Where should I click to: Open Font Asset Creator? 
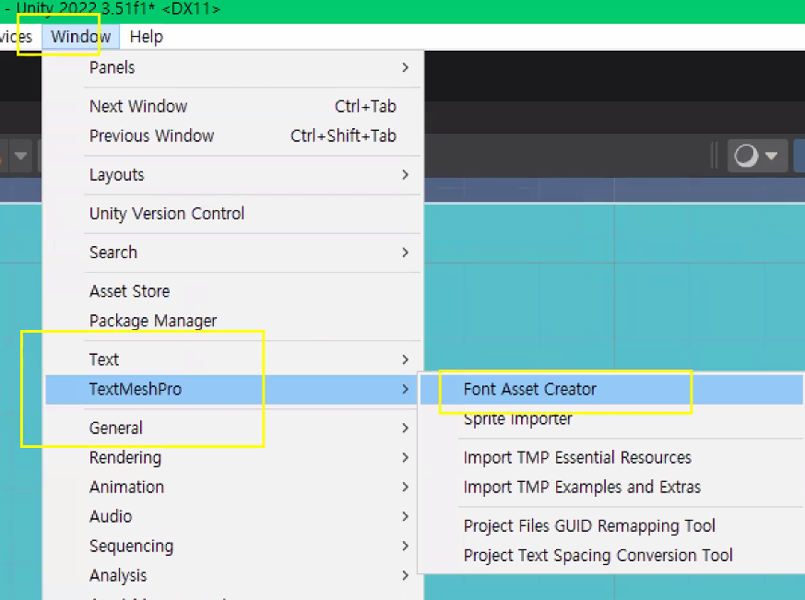611,389
